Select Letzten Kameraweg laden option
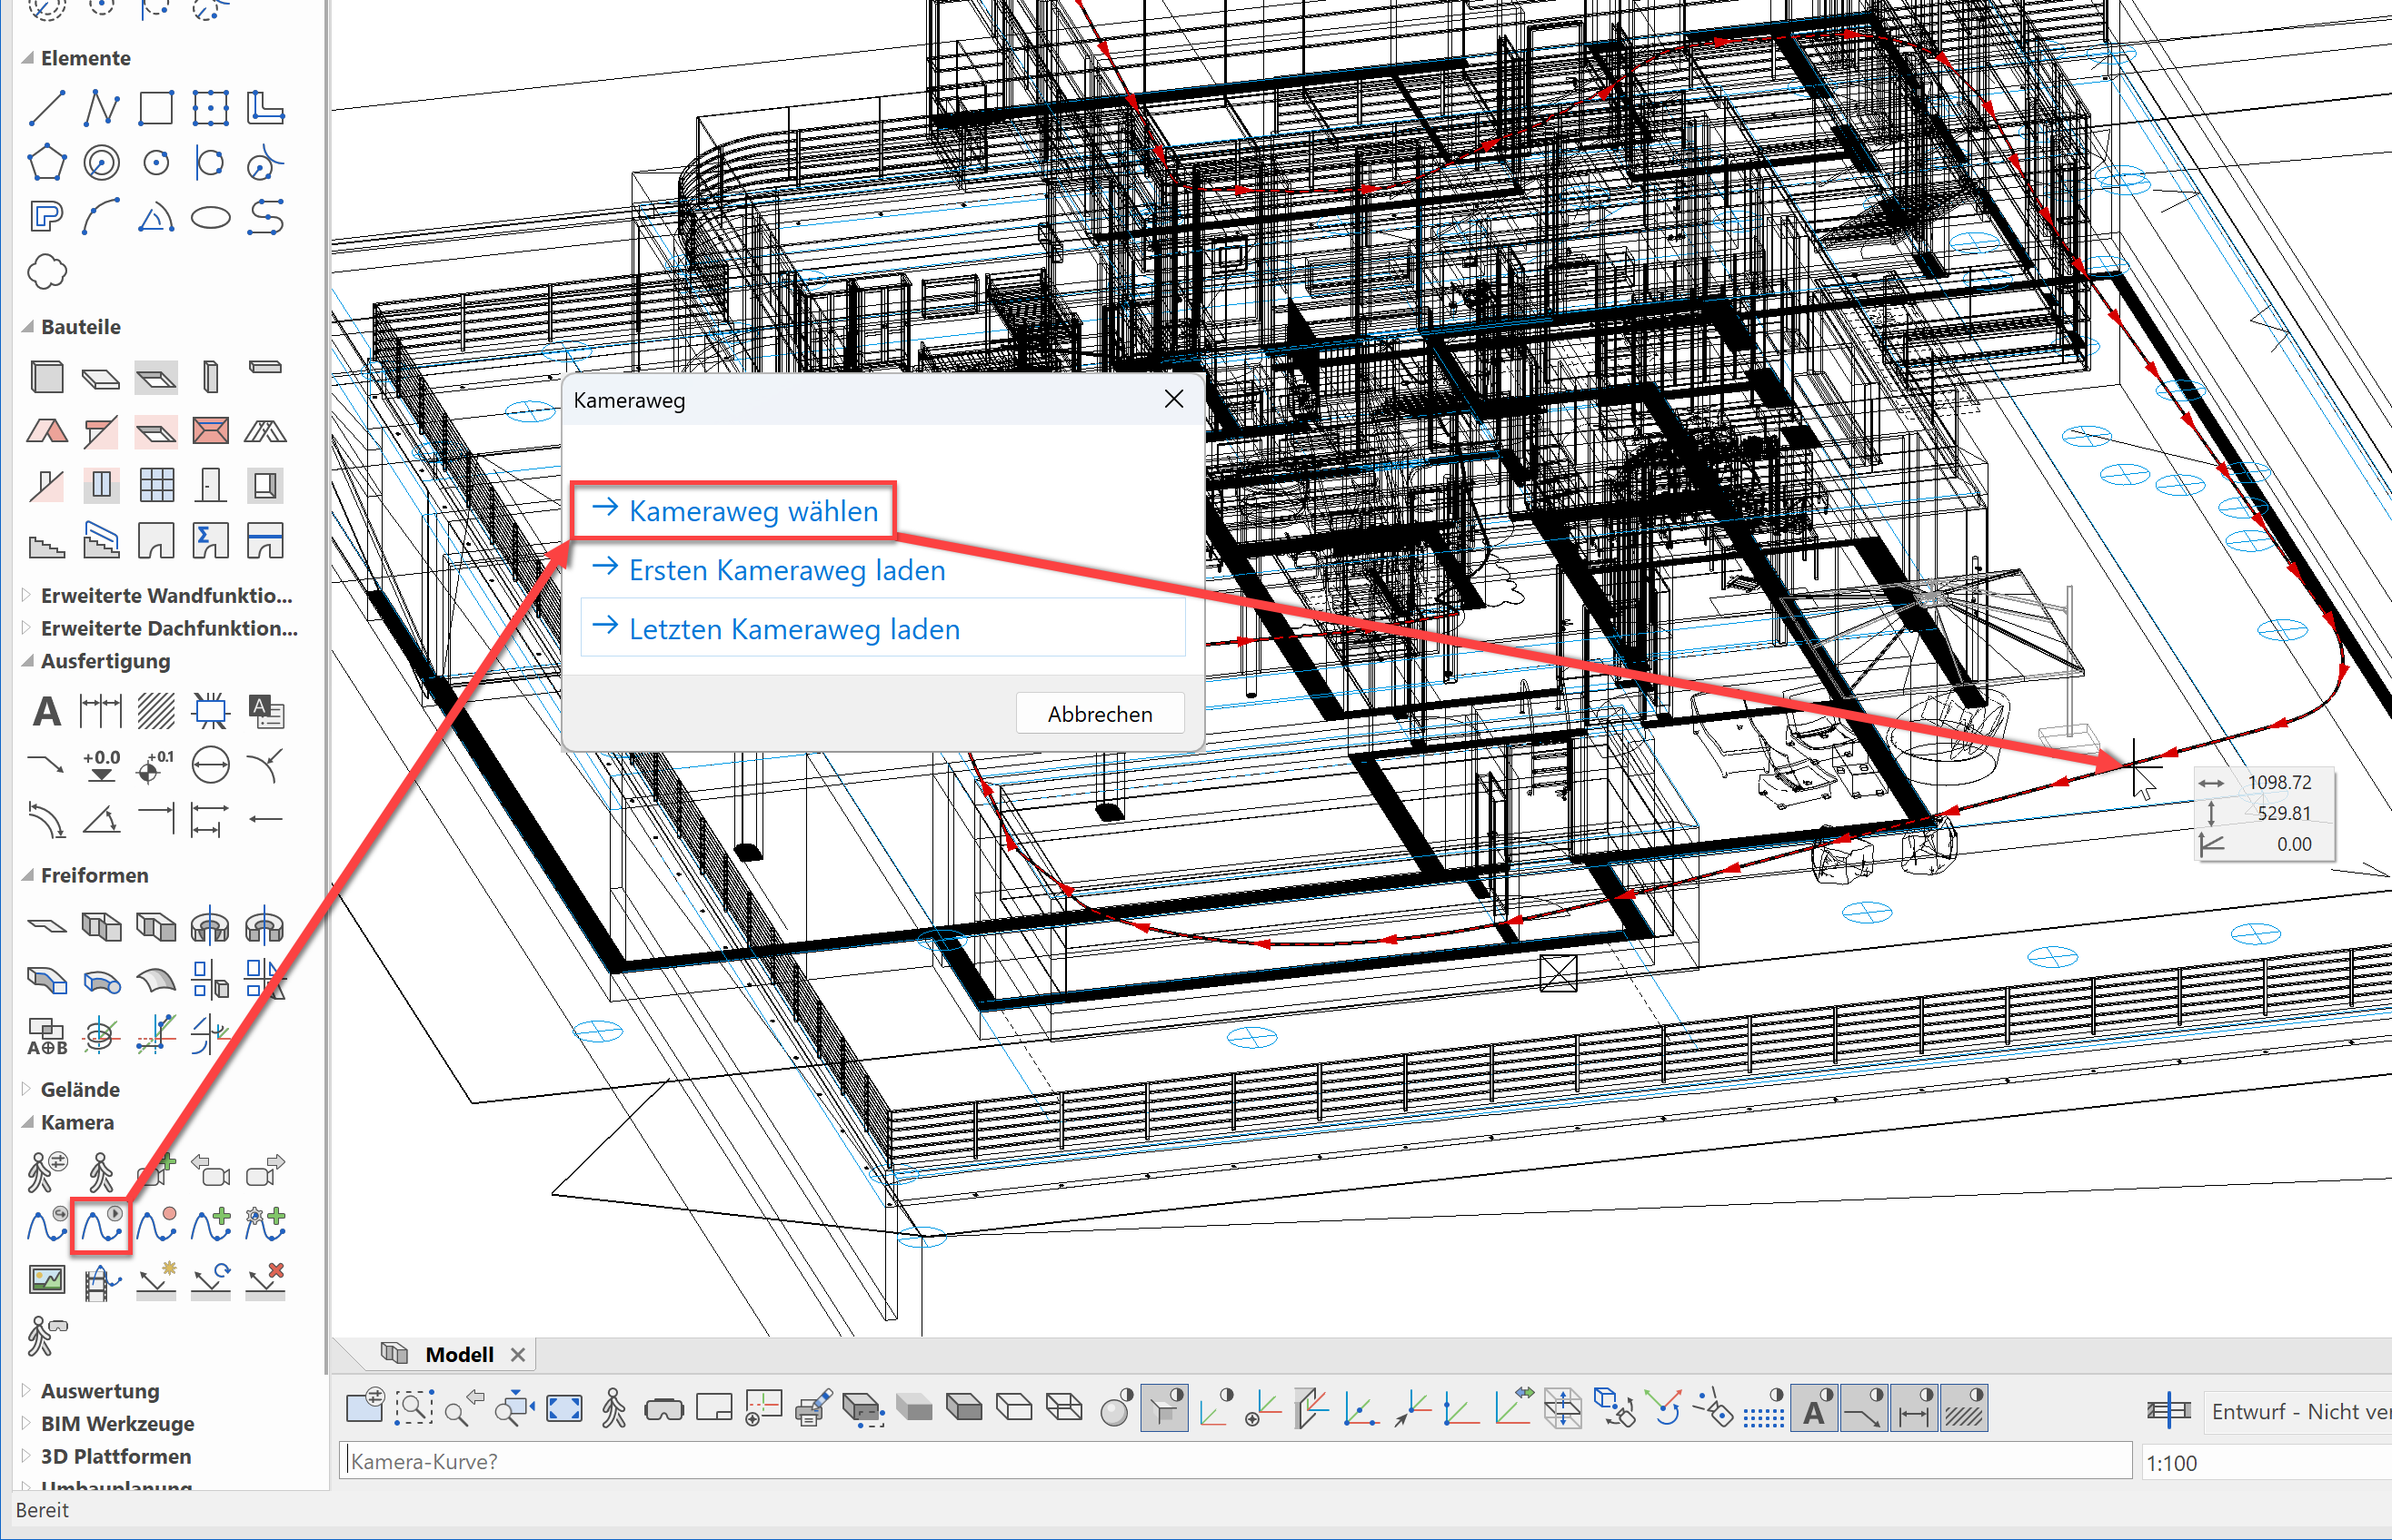Viewport: 2392px width, 1540px height. click(792, 629)
